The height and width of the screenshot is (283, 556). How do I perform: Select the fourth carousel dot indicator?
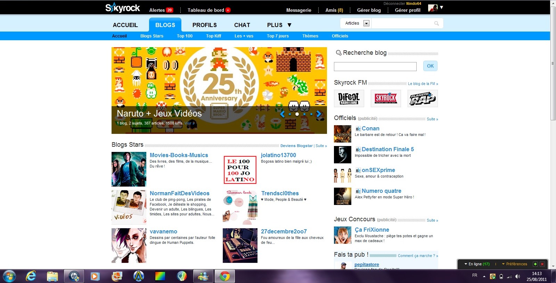pos(311,114)
